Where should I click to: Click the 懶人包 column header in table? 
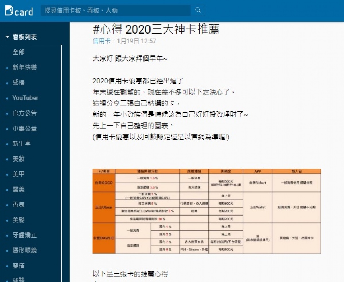click(x=296, y=171)
